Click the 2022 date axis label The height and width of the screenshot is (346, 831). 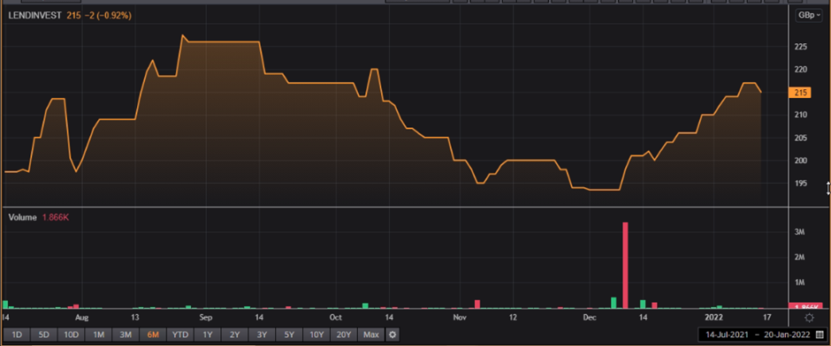tap(713, 318)
